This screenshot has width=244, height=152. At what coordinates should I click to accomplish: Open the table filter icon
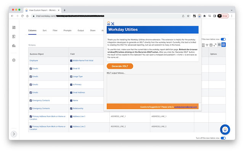click(x=207, y=45)
